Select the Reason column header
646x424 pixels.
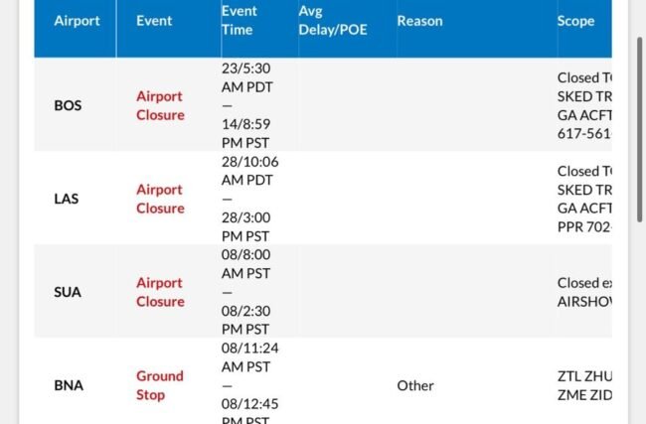click(x=419, y=21)
